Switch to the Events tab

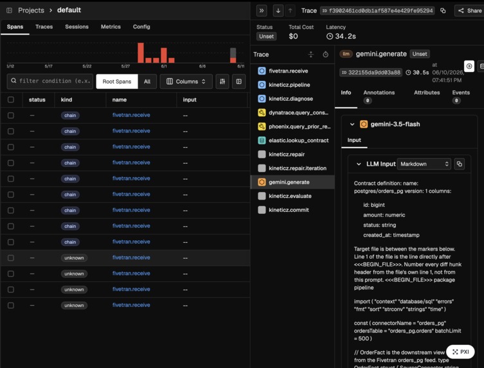pyautogui.click(x=461, y=96)
